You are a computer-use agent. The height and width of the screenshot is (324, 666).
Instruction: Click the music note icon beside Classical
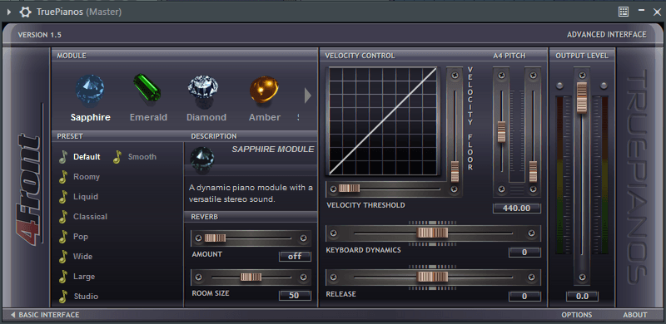tap(63, 217)
